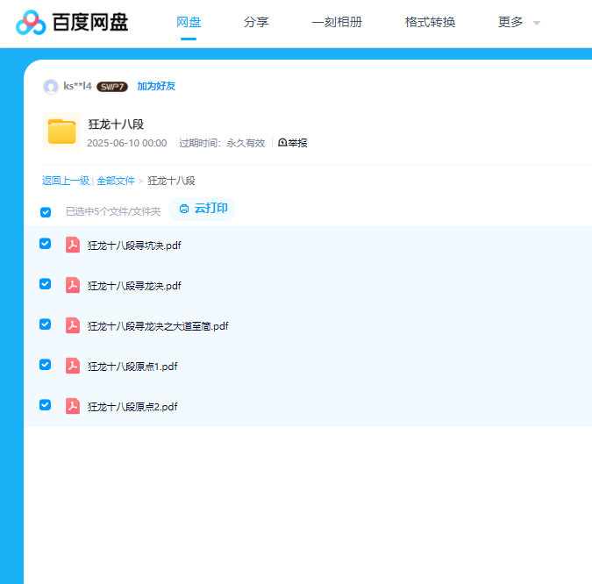Switch to the 分享 tab
The height and width of the screenshot is (584, 592).
[256, 22]
